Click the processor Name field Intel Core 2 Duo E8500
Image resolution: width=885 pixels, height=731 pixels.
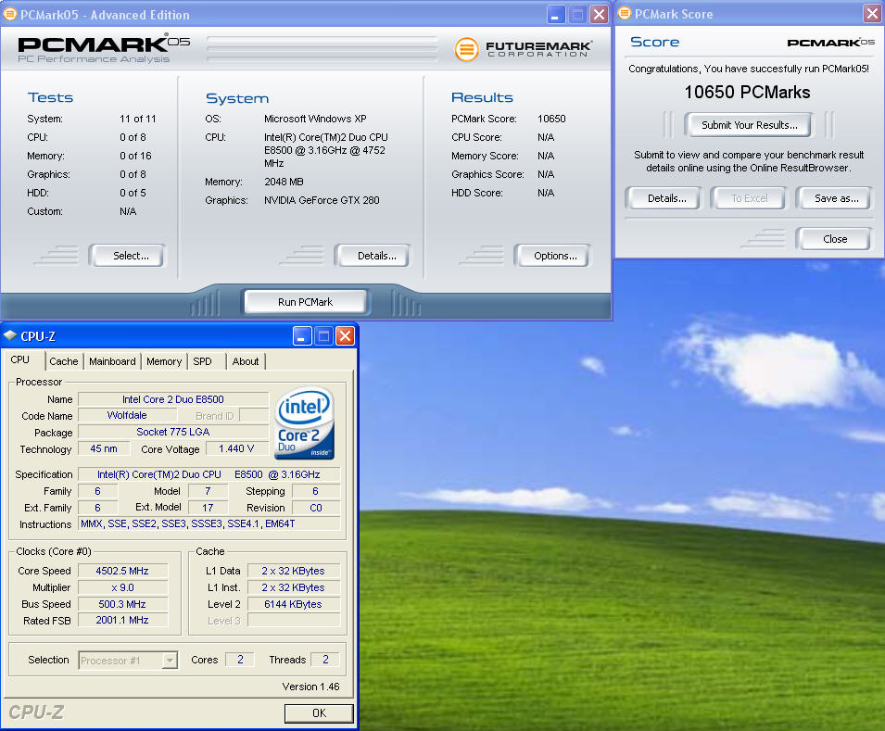pos(173,399)
